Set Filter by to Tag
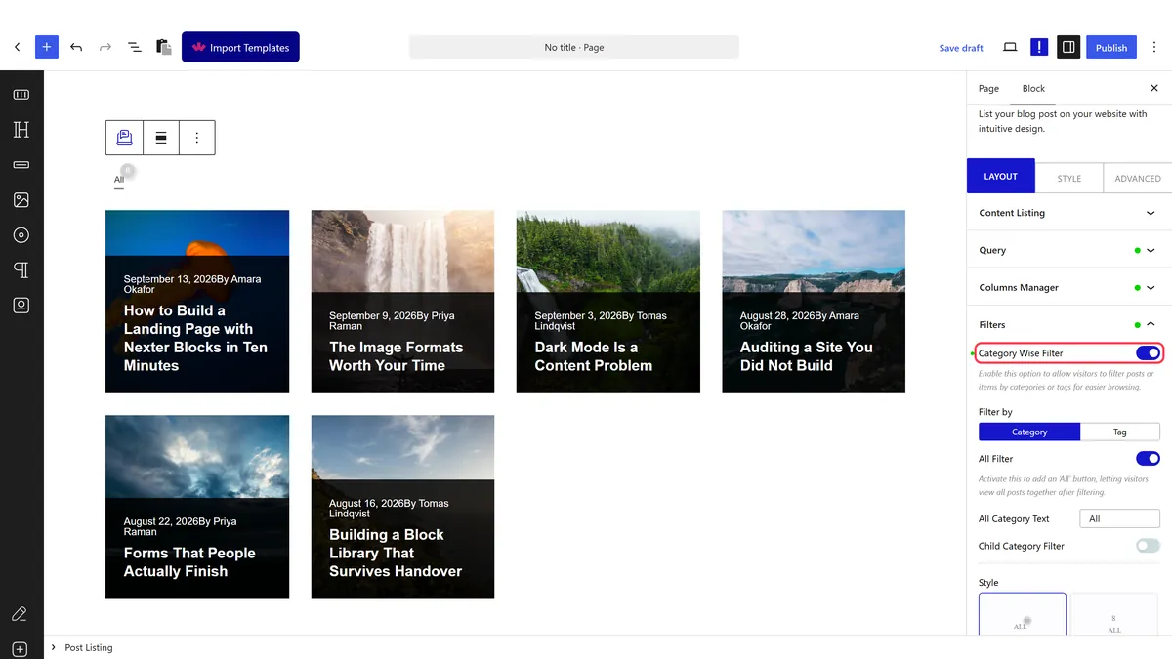The height and width of the screenshot is (659, 1172). coord(1120,432)
